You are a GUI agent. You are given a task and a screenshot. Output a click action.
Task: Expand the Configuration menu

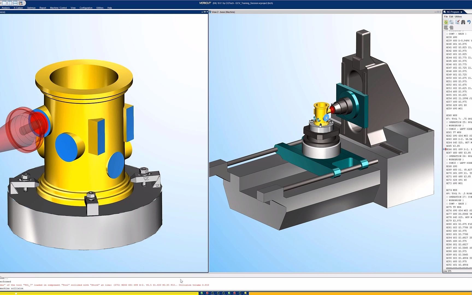(x=86, y=8)
